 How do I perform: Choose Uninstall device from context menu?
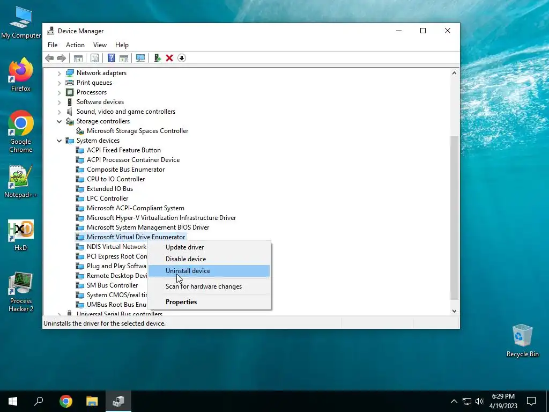click(209, 271)
